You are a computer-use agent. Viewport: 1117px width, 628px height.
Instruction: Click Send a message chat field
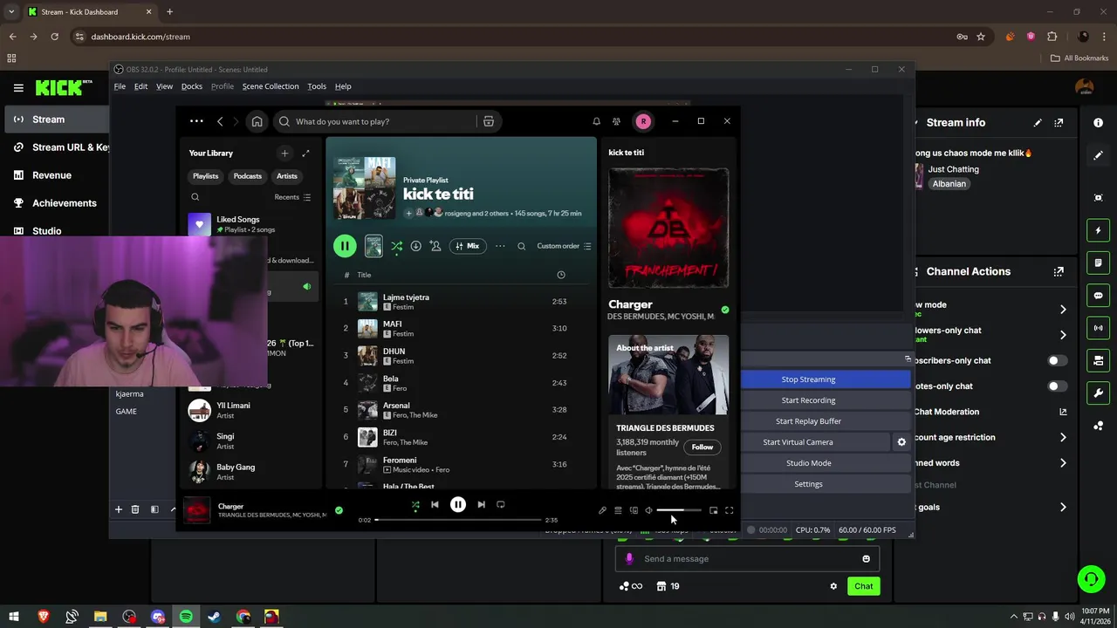pyautogui.click(x=747, y=559)
